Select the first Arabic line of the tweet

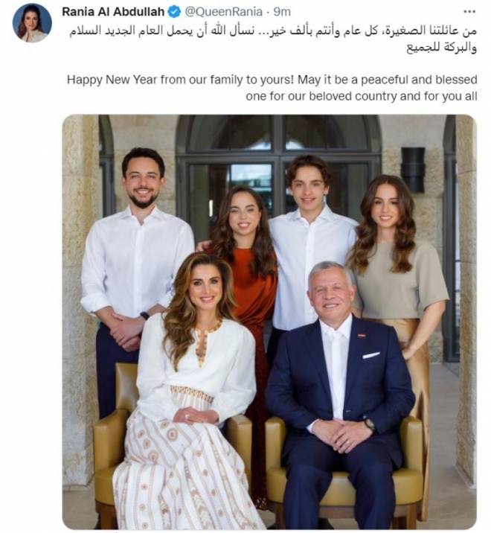[273, 31]
